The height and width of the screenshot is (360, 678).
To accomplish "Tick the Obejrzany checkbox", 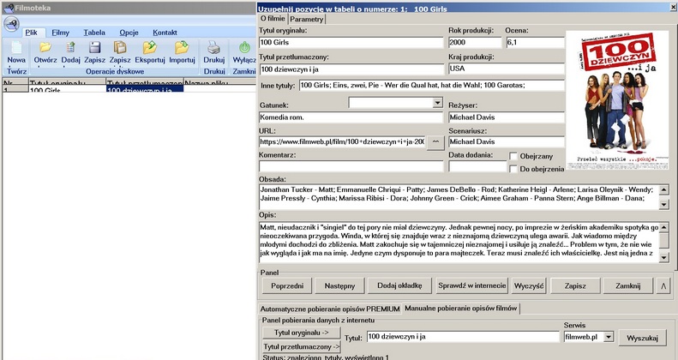I will pyautogui.click(x=513, y=156).
